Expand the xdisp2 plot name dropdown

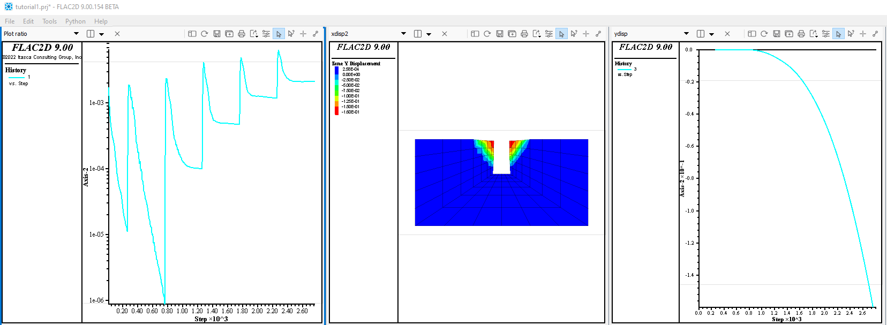click(403, 34)
